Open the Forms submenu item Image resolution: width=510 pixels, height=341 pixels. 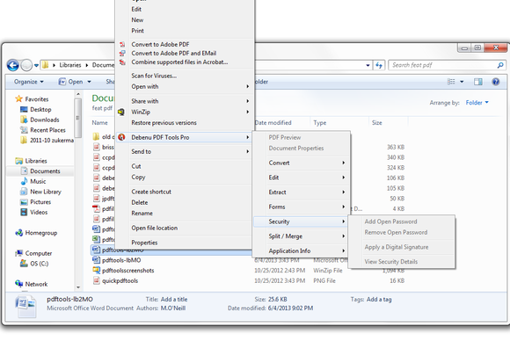(x=302, y=207)
